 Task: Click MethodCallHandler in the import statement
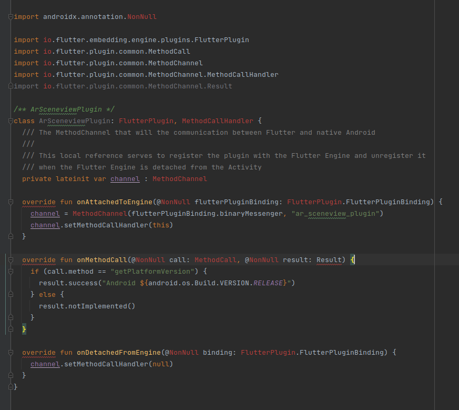coord(243,75)
